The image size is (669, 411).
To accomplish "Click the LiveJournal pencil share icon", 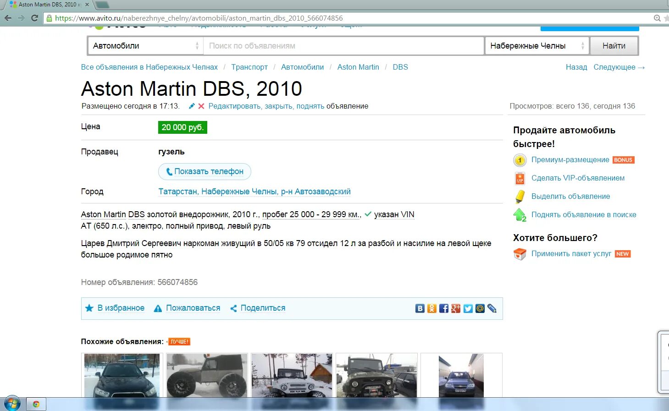I will point(492,308).
